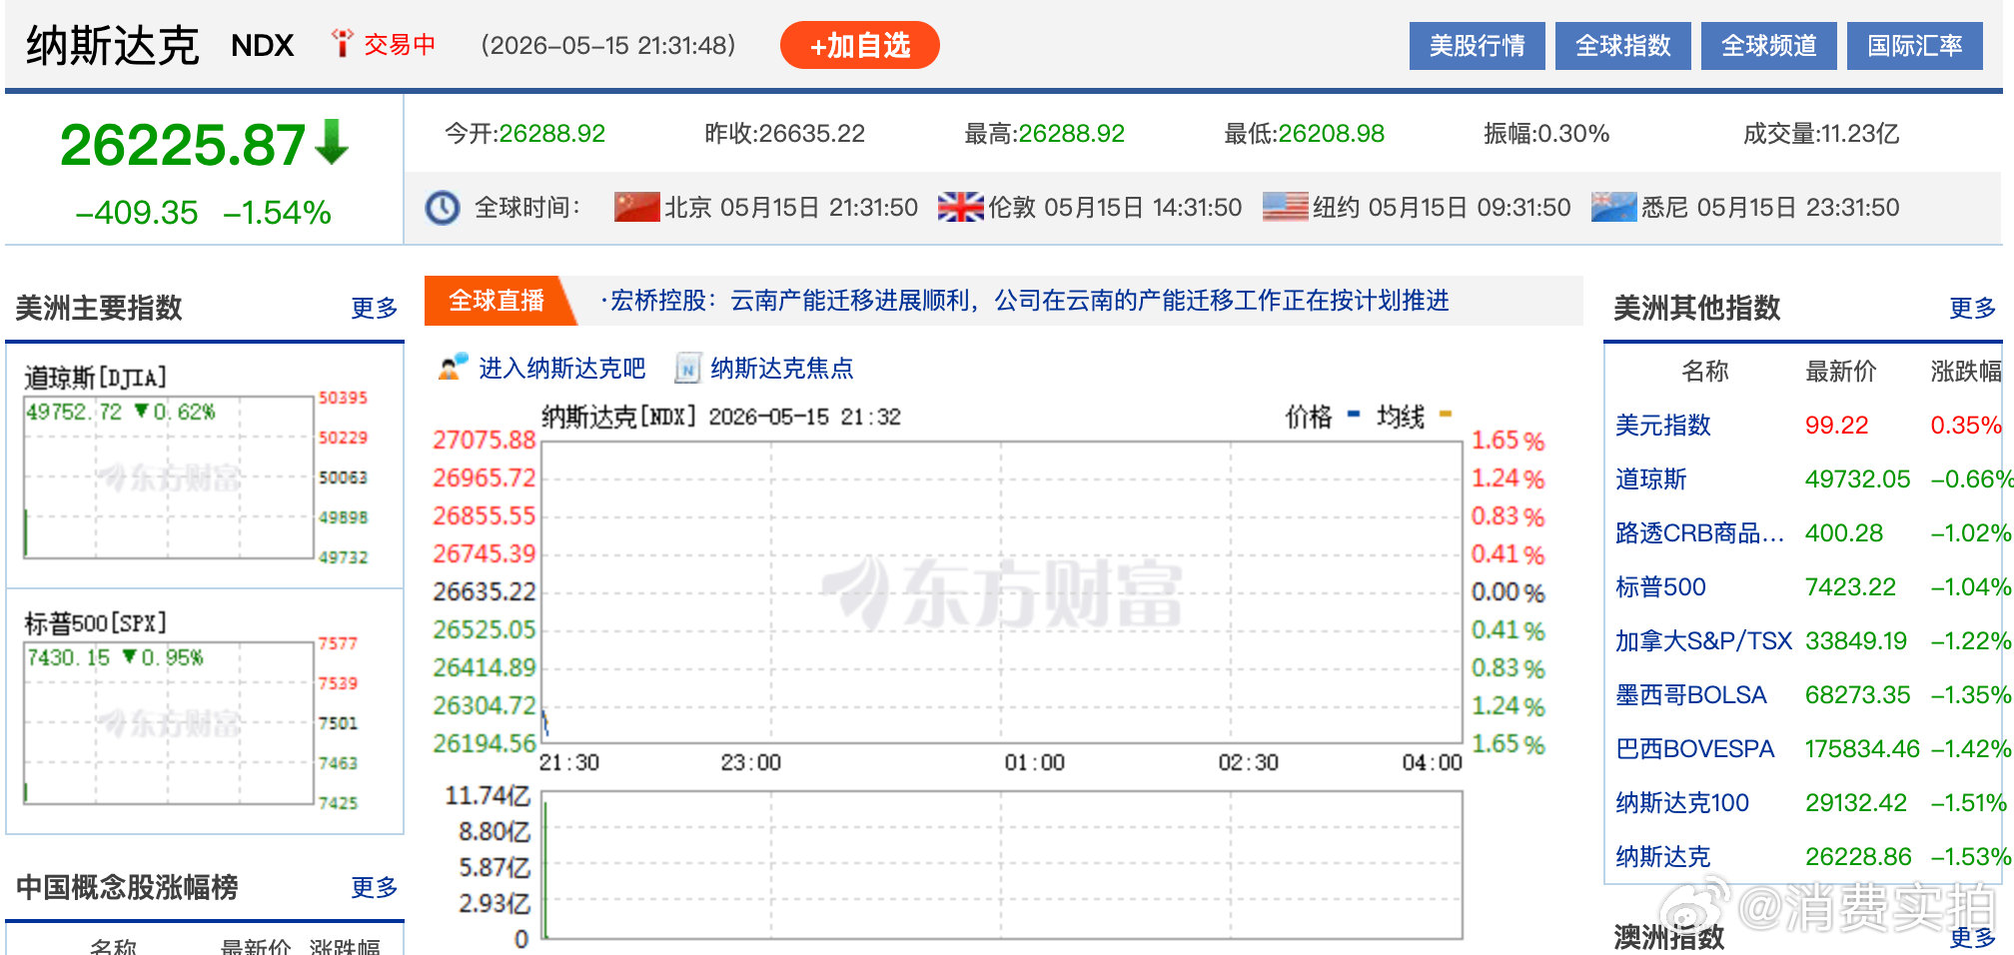Click the China flag beside 北京 time
This screenshot has height=955, width=2014.
coord(637,207)
